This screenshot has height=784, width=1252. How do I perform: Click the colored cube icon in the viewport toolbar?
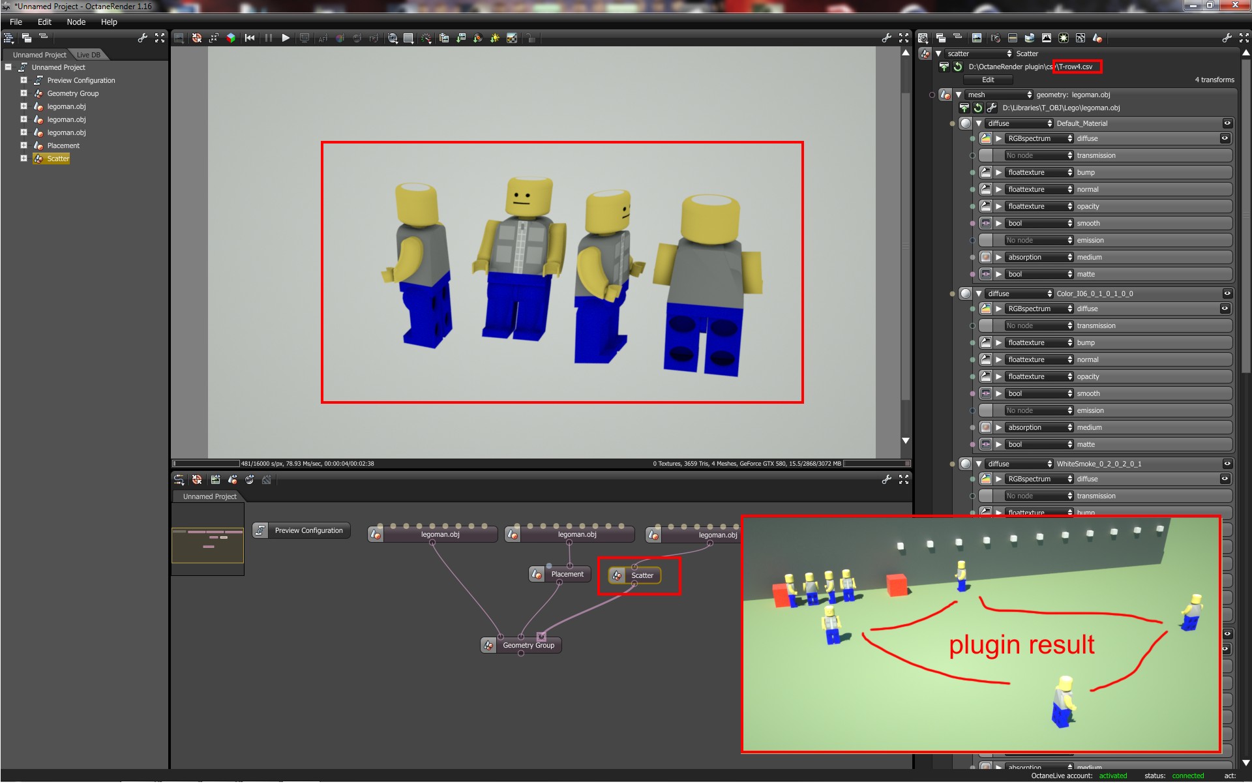(x=231, y=38)
